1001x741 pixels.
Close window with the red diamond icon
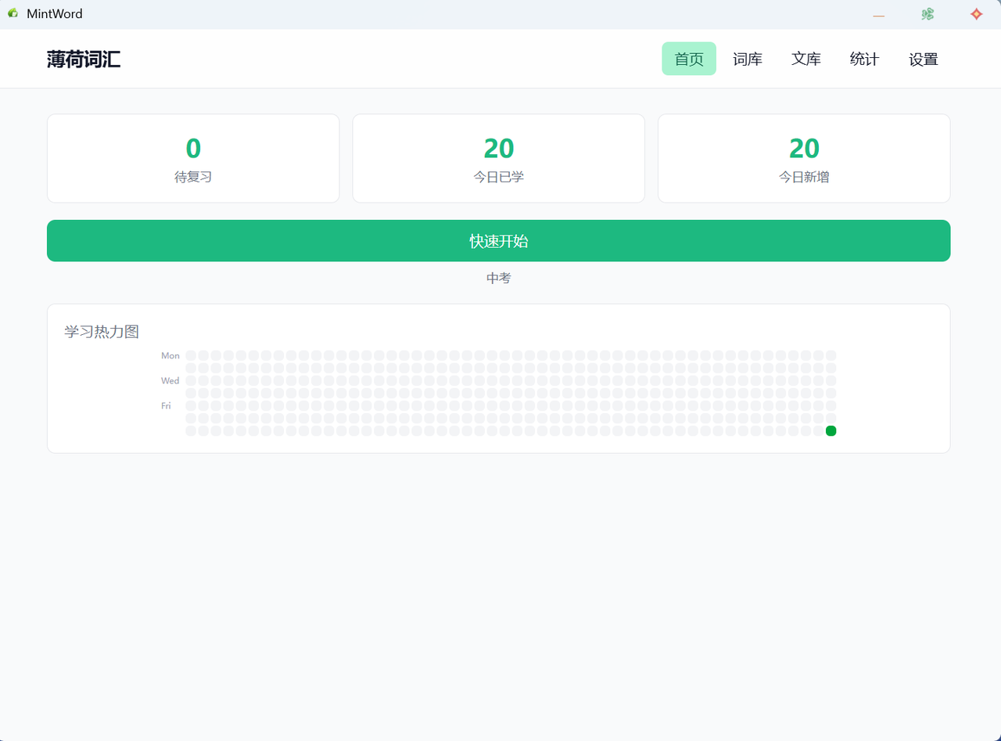[976, 14]
